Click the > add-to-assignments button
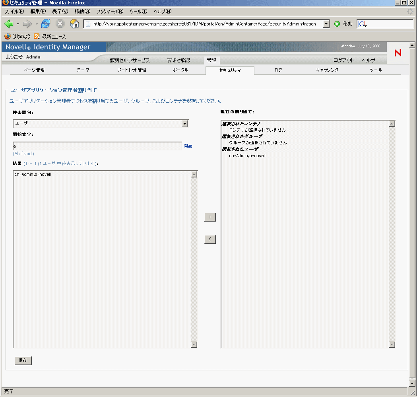417x397 pixels. (210, 217)
